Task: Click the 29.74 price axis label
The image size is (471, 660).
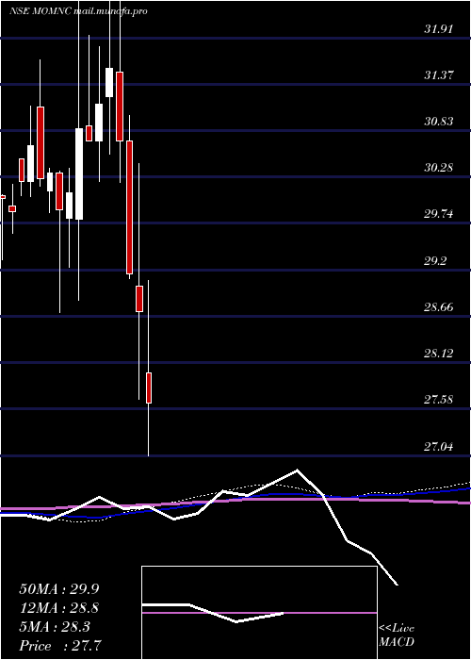Action: (438, 214)
